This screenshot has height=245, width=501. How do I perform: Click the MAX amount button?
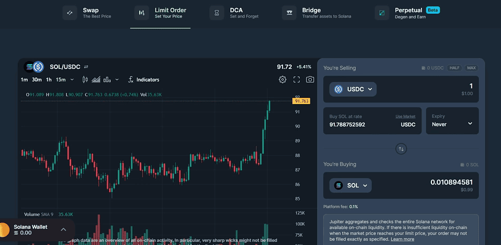point(471,68)
